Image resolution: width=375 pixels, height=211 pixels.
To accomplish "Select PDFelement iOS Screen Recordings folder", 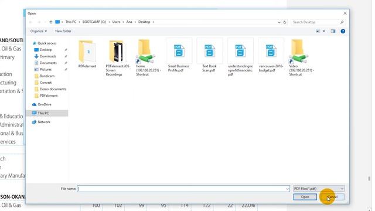I will pos(117,58).
